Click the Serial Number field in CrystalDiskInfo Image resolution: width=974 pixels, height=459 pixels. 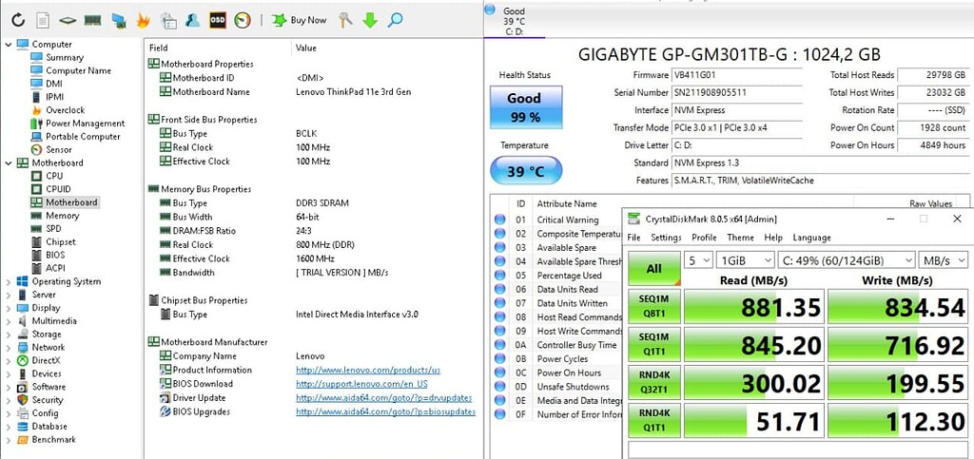[x=737, y=92]
